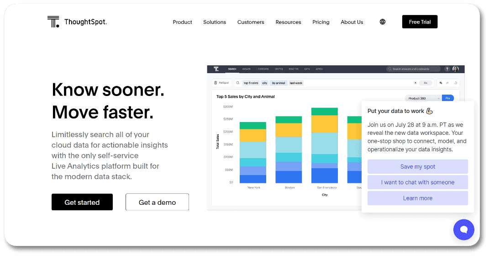Click the undo arrow in the demo toolbar
The height and width of the screenshot is (256, 489).
click(x=441, y=83)
